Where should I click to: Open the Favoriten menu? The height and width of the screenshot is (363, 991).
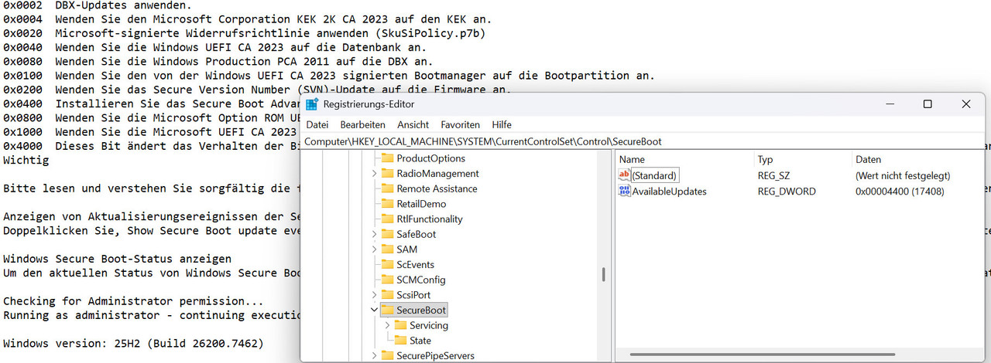pos(461,124)
